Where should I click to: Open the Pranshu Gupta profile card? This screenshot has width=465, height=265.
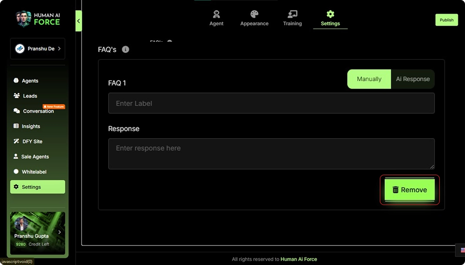(x=38, y=233)
